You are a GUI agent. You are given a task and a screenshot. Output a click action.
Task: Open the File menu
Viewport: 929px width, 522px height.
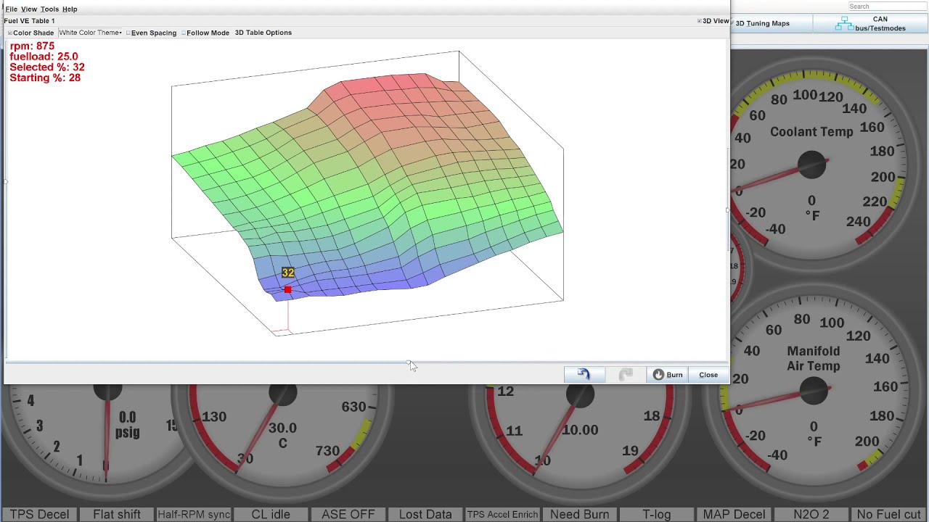click(x=12, y=9)
